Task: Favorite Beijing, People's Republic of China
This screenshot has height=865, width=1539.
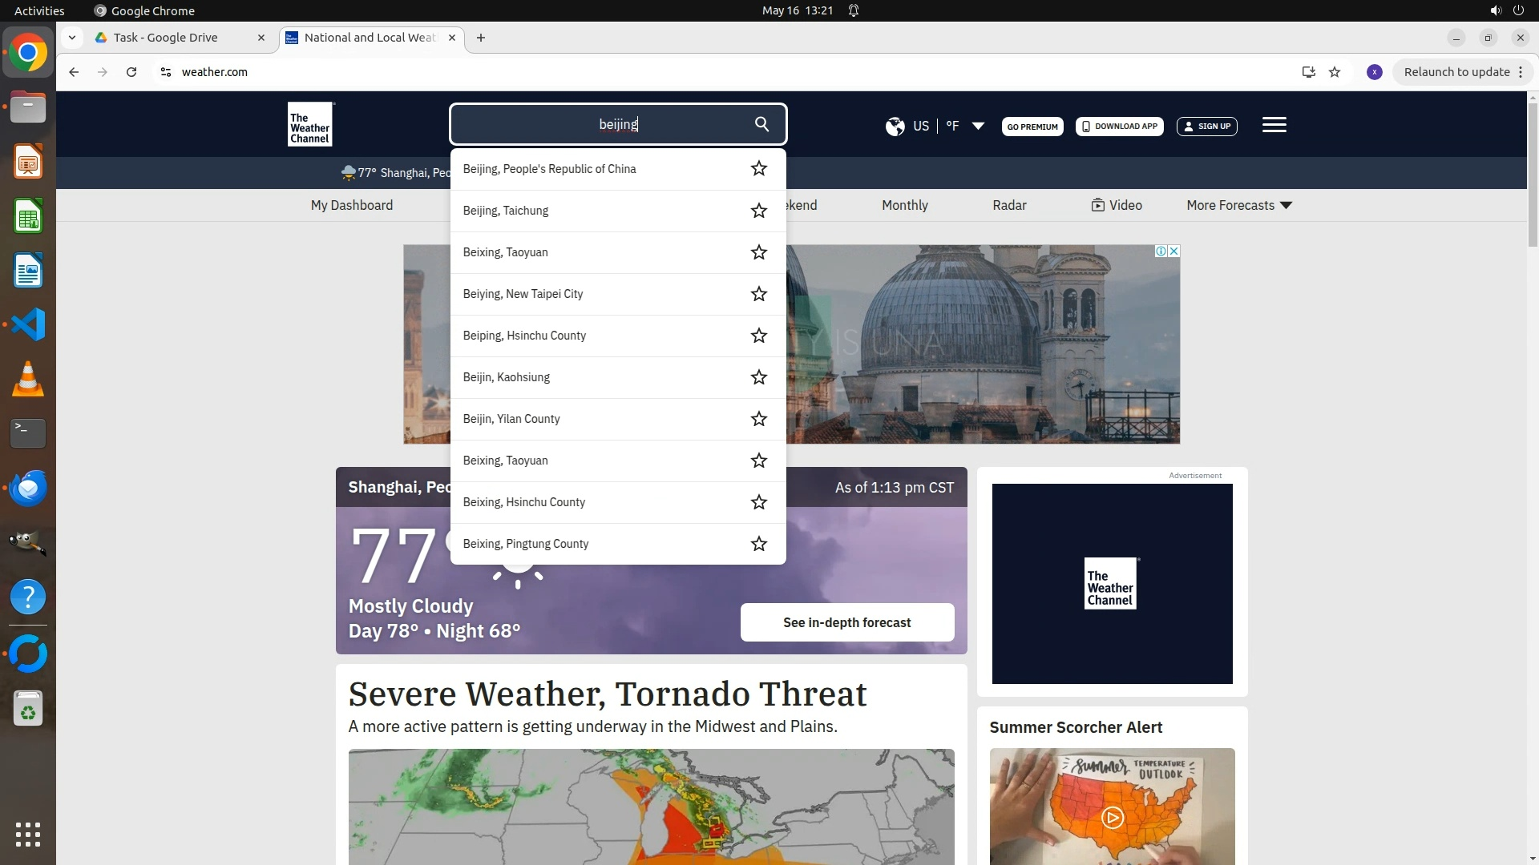Action: (x=758, y=169)
